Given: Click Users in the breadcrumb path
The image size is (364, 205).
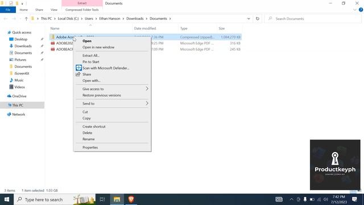Looking at the screenshot, I should (x=89, y=19).
